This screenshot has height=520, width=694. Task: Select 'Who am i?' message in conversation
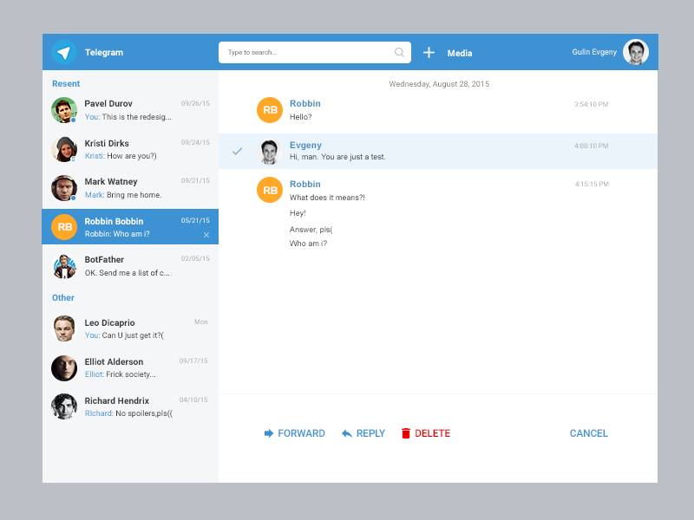(x=308, y=244)
